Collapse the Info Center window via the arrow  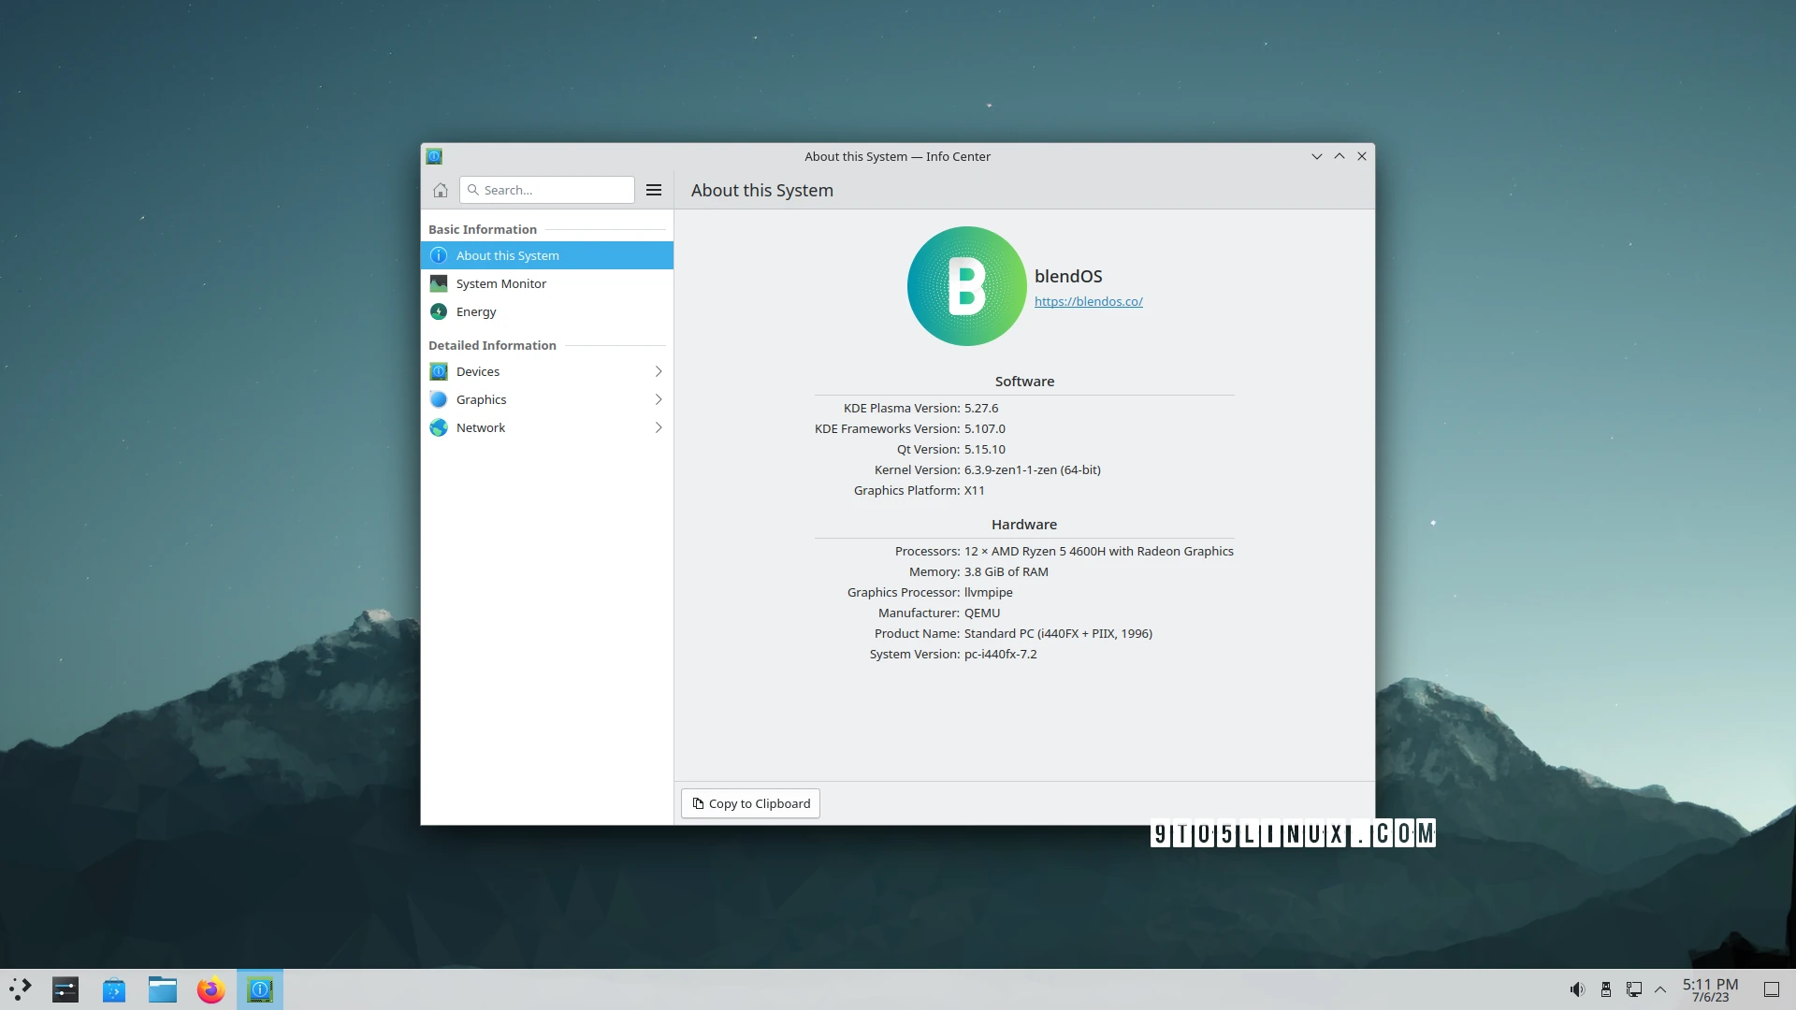pyautogui.click(x=1316, y=156)
